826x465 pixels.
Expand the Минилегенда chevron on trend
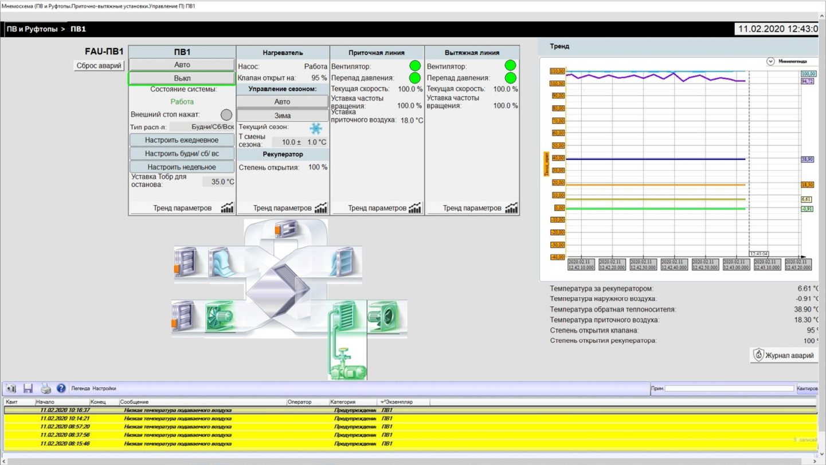(770, 61)
